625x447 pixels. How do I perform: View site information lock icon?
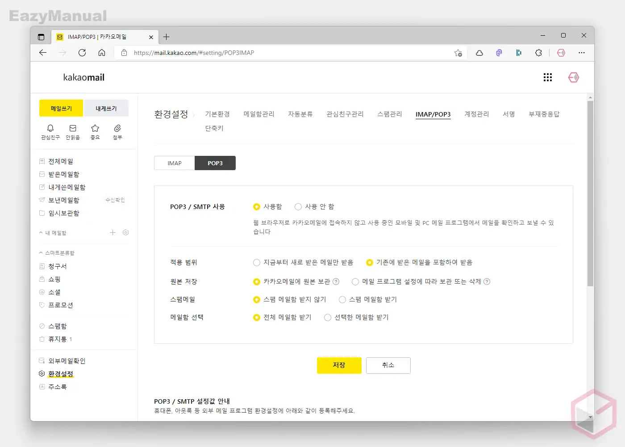pyautogui.click(x=124, y=53)
